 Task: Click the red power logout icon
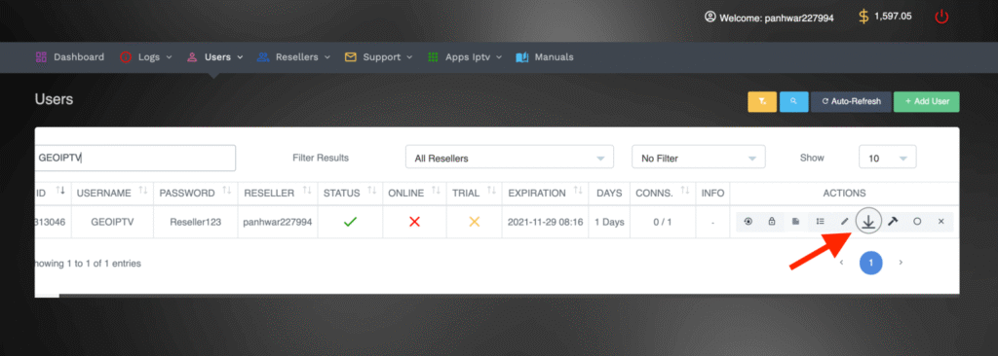point(941,18)
